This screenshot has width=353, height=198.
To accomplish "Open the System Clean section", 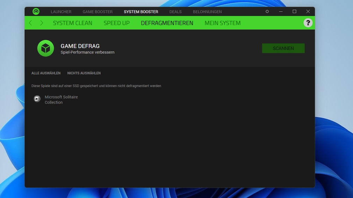I will click(73, 23).
